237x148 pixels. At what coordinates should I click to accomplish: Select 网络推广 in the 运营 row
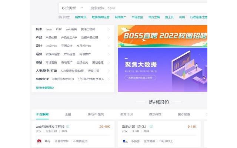[85, 54]
